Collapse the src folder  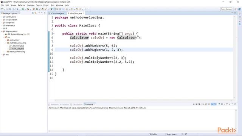(x=4, y=37)
